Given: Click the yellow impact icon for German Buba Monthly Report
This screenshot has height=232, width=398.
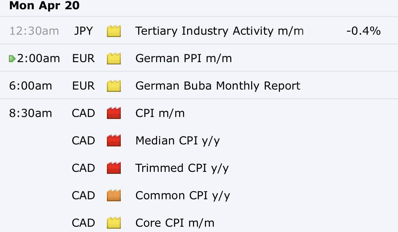Looking at the screenshot, I should click(x=114, y=86).
